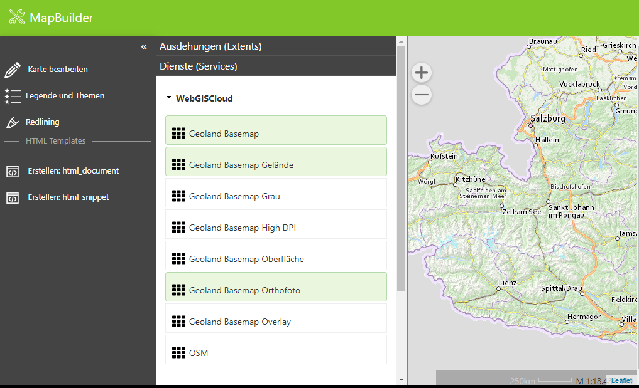
Task: Click the services panel scrollbar down arrow
Action: 401,380
